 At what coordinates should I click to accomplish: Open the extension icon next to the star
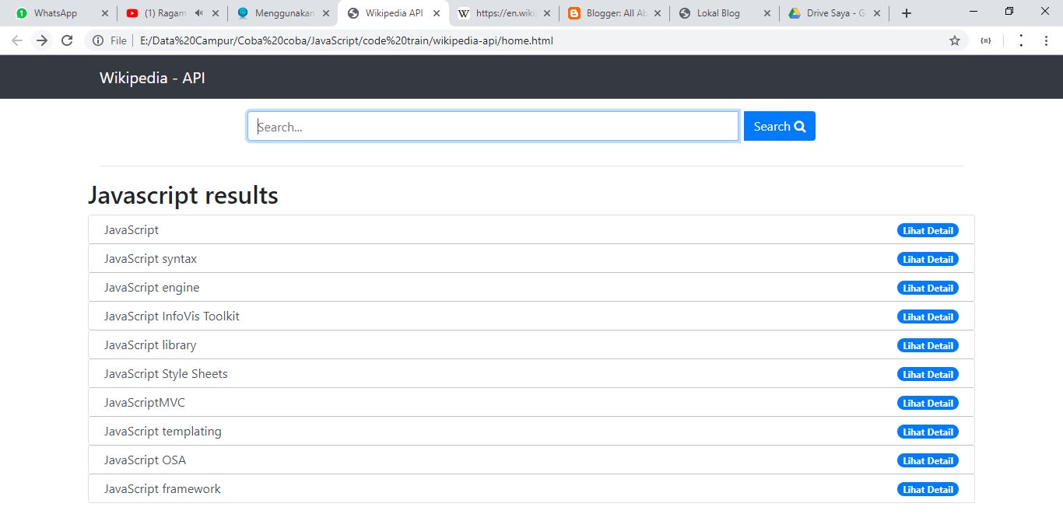tap(987, 40)
